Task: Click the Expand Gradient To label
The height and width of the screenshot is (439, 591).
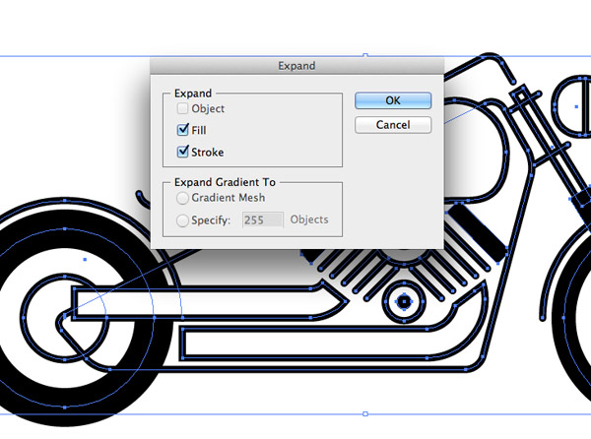Action: [225, 182]
